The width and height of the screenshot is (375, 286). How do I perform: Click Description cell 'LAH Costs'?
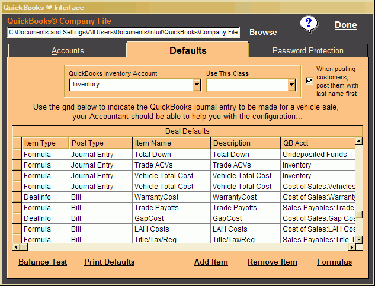click(245, 229)
